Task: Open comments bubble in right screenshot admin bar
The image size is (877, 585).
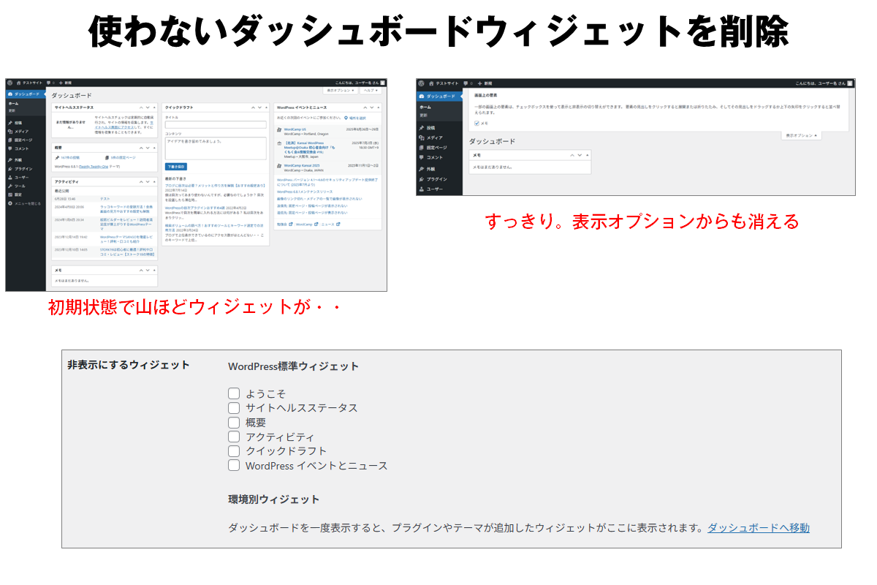Action: coord(468,83)
